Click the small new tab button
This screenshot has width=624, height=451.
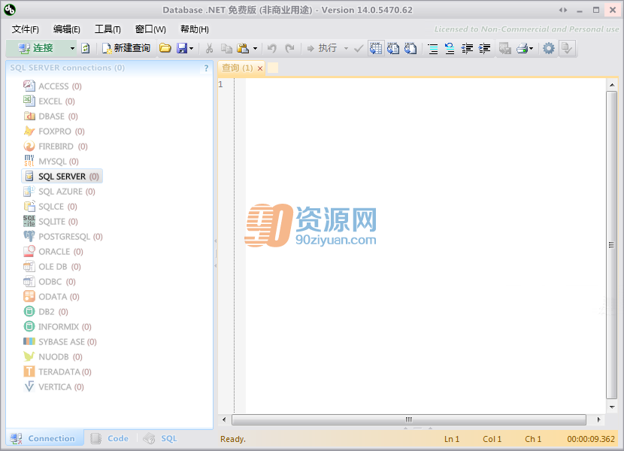273,68
